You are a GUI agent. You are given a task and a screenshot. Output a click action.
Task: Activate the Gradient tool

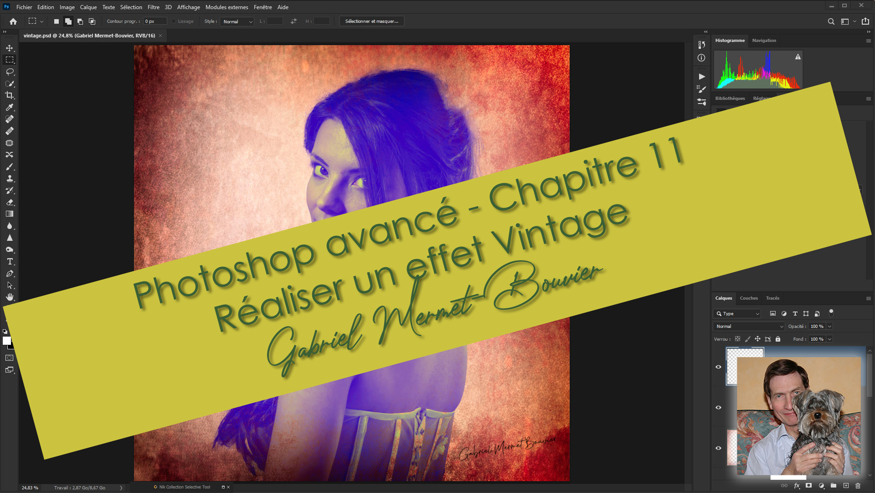pyautogui.click(x=10, y=214)
